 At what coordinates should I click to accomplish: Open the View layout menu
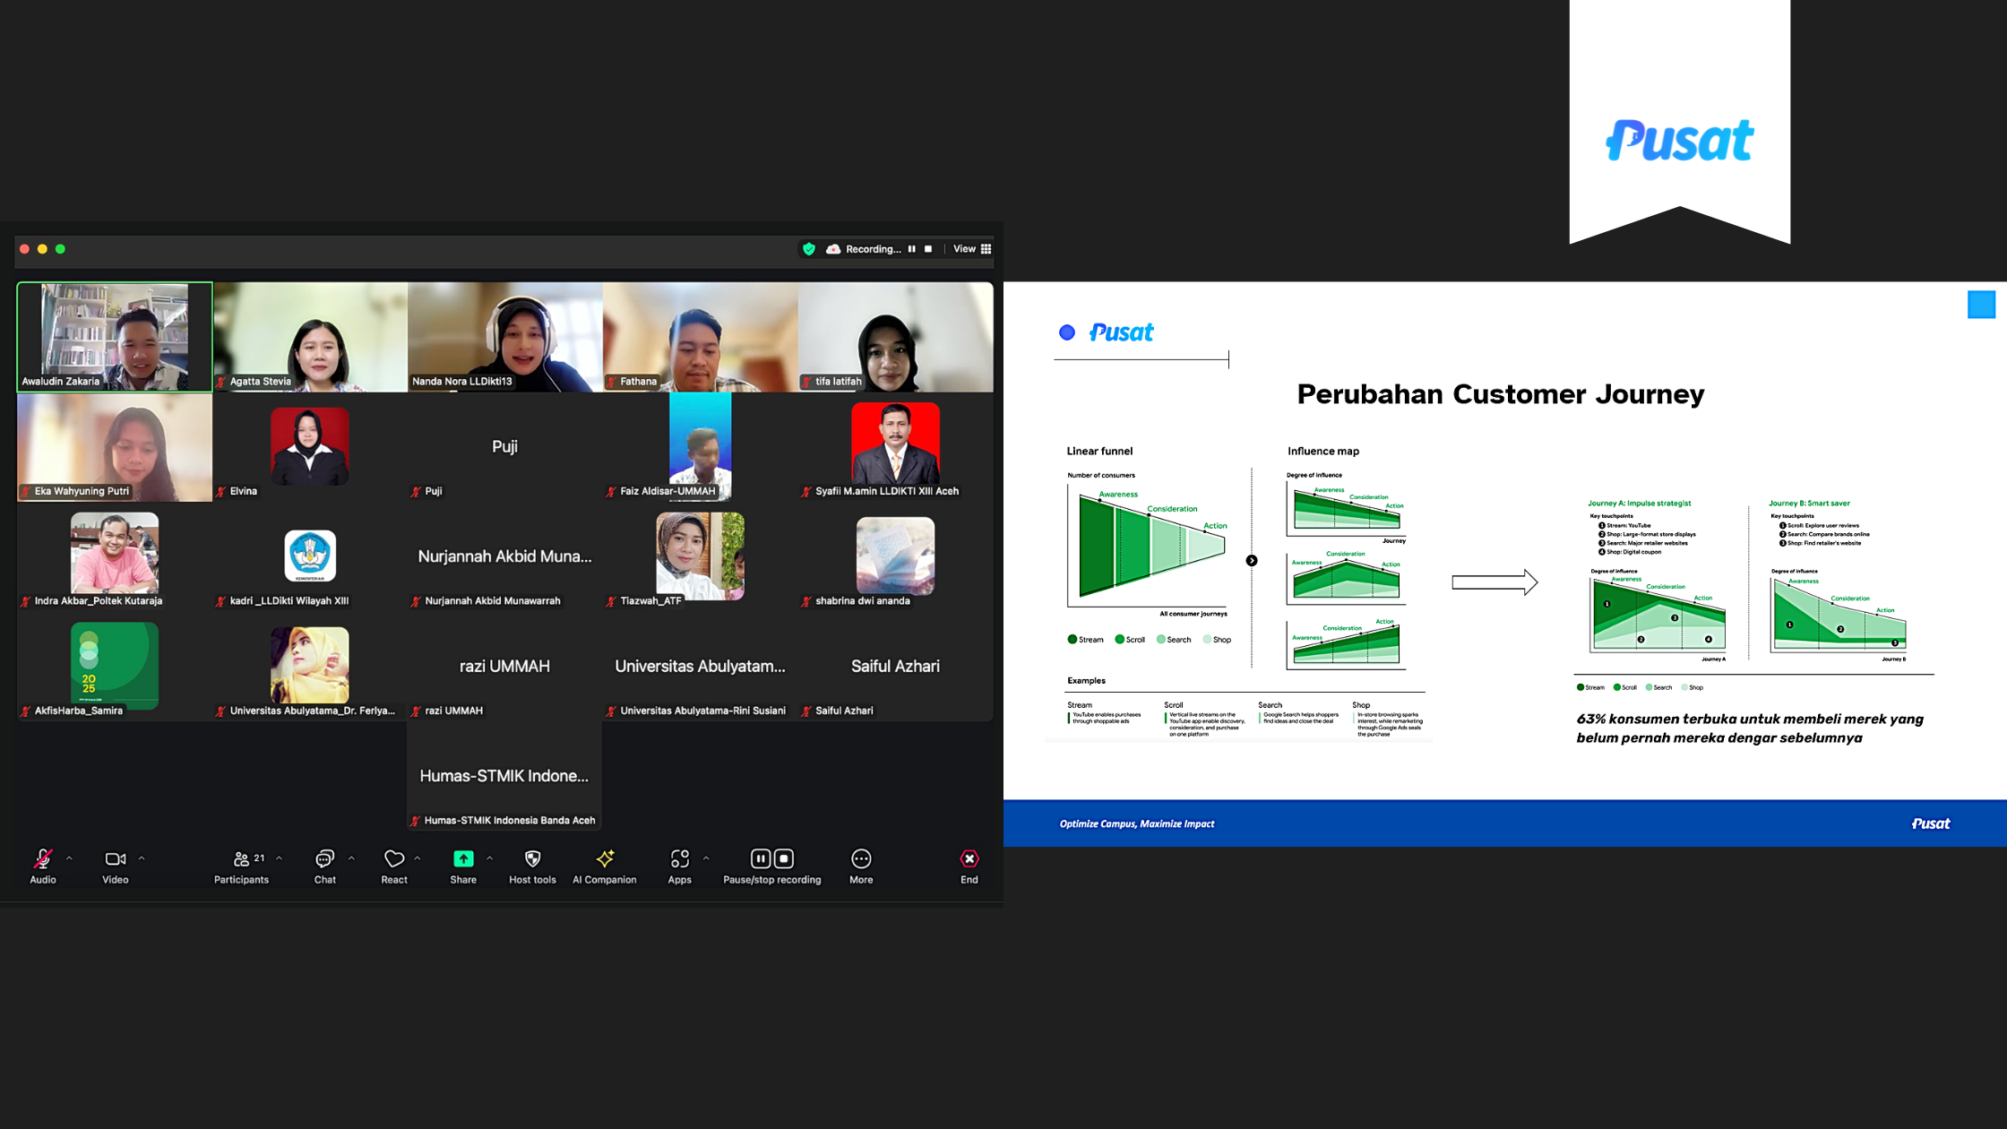[x=972, y=249]
